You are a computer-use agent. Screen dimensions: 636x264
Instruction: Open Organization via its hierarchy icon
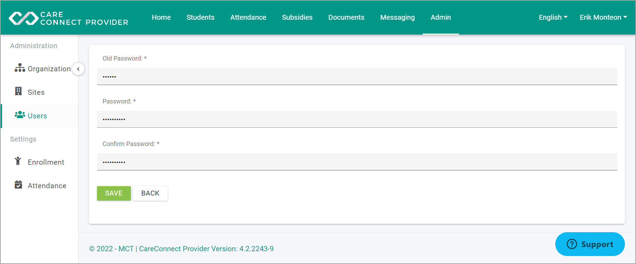pyautogui.click(x=20, y=68)
